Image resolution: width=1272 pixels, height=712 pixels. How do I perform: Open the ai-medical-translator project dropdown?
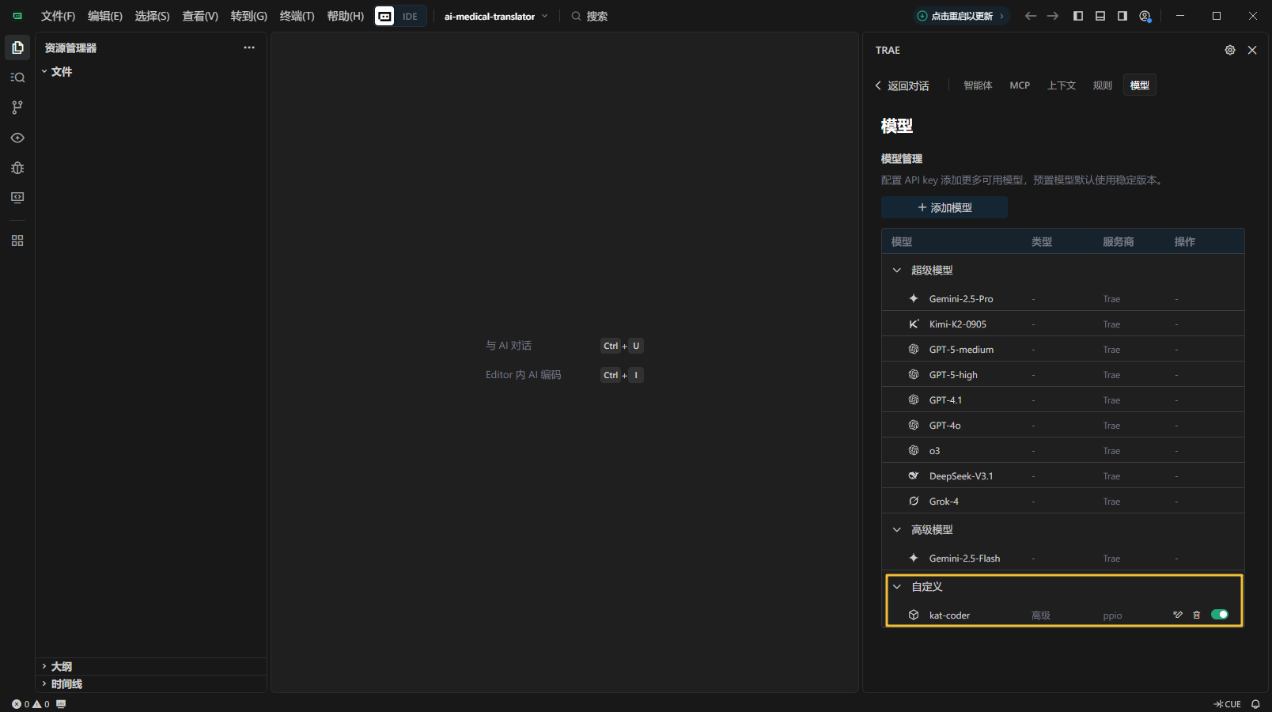click(x=496, y=16)
